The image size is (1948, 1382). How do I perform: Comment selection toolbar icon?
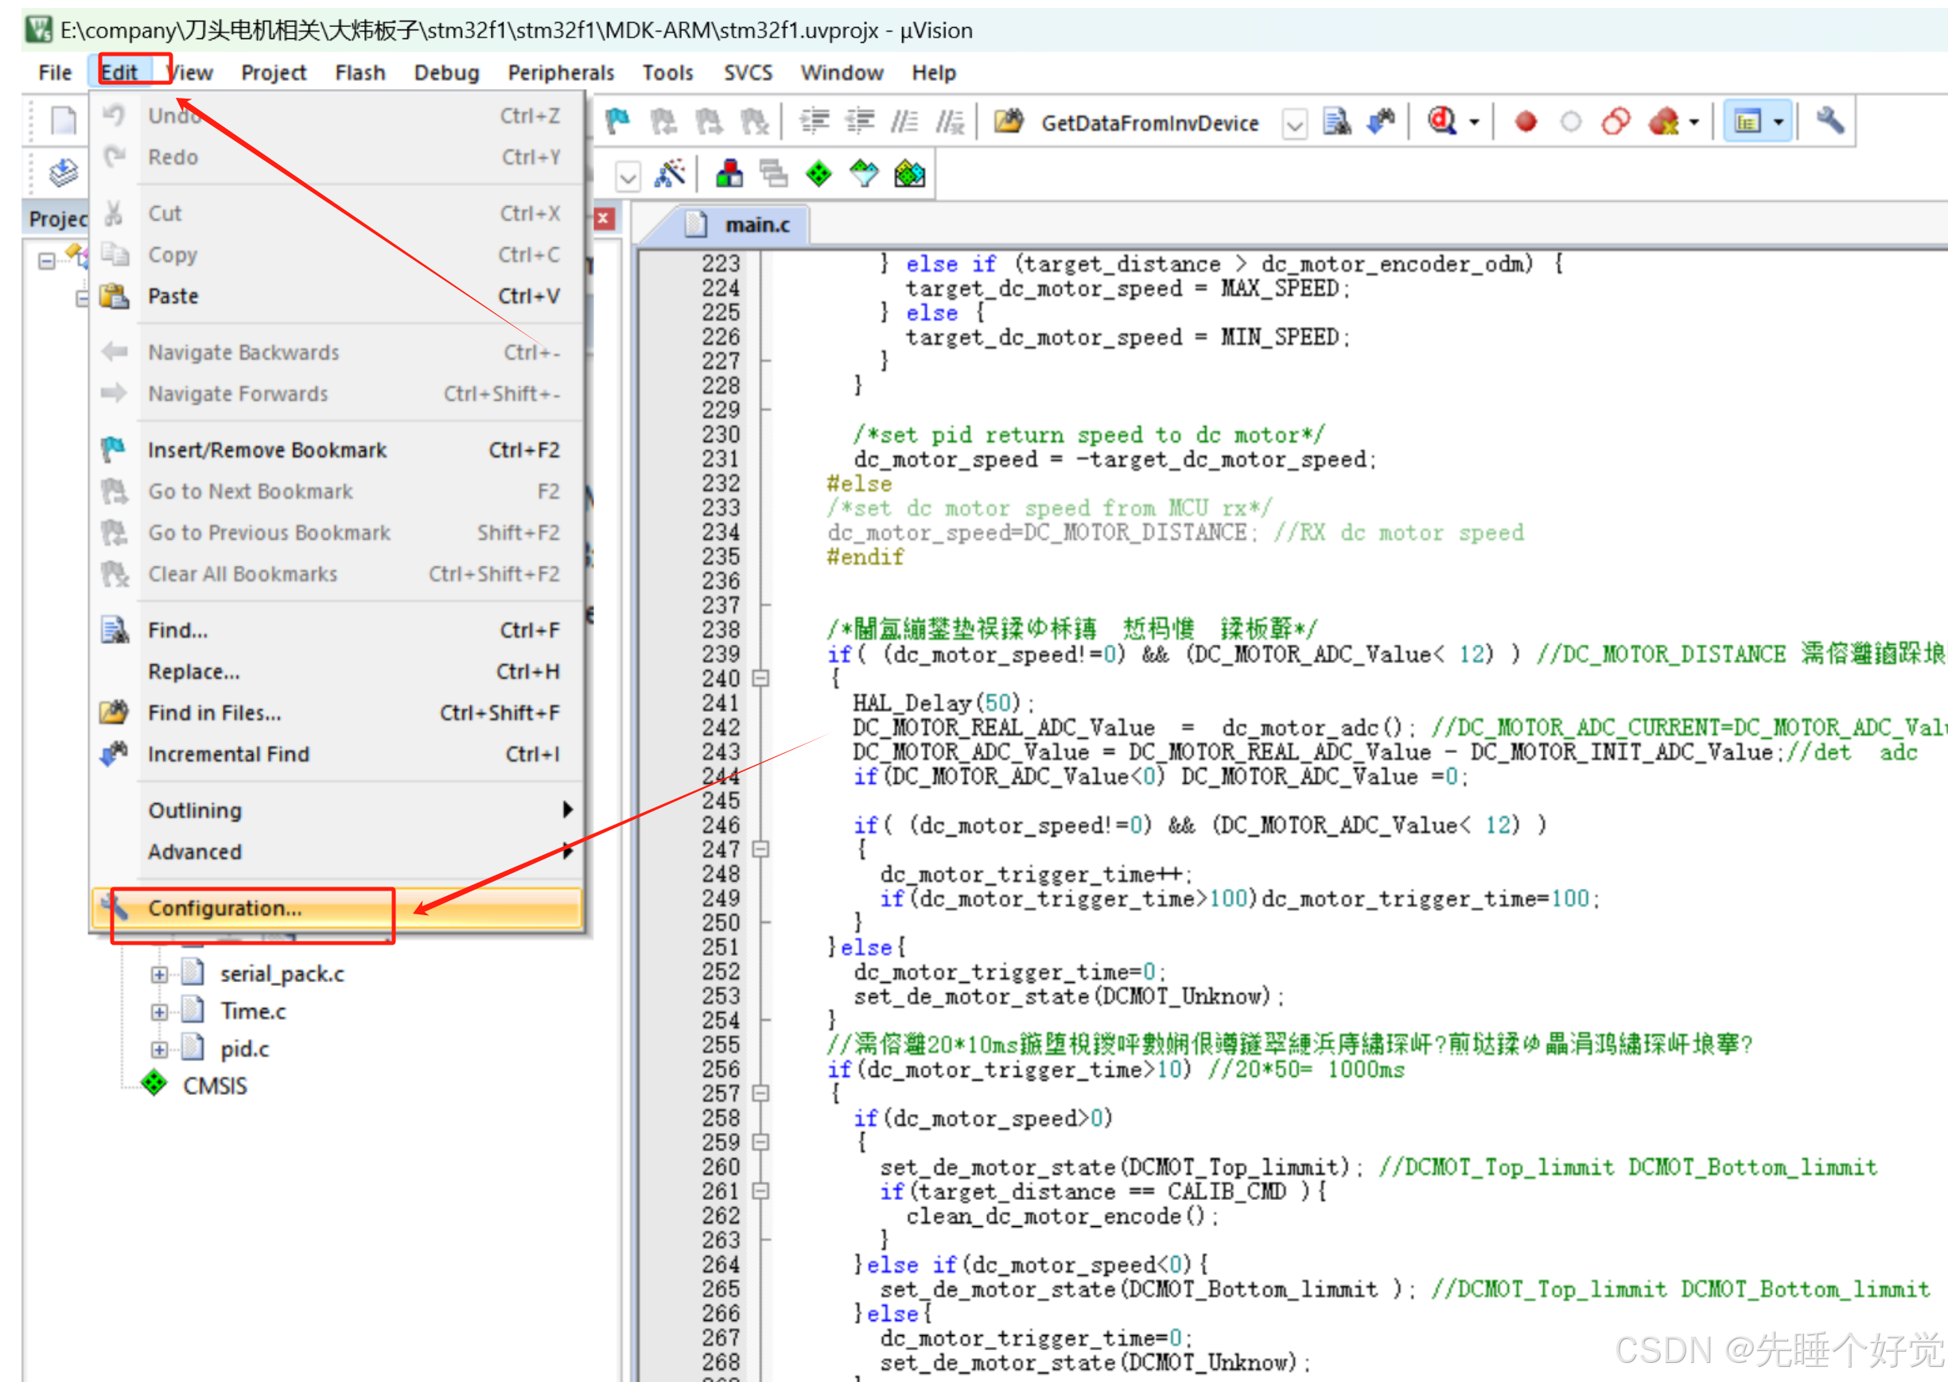(904, 122)
